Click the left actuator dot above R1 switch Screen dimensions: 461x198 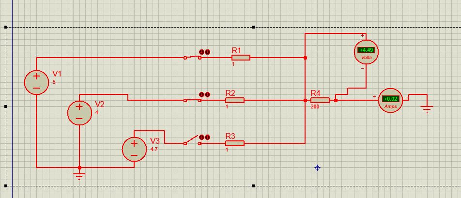point(202,52)
